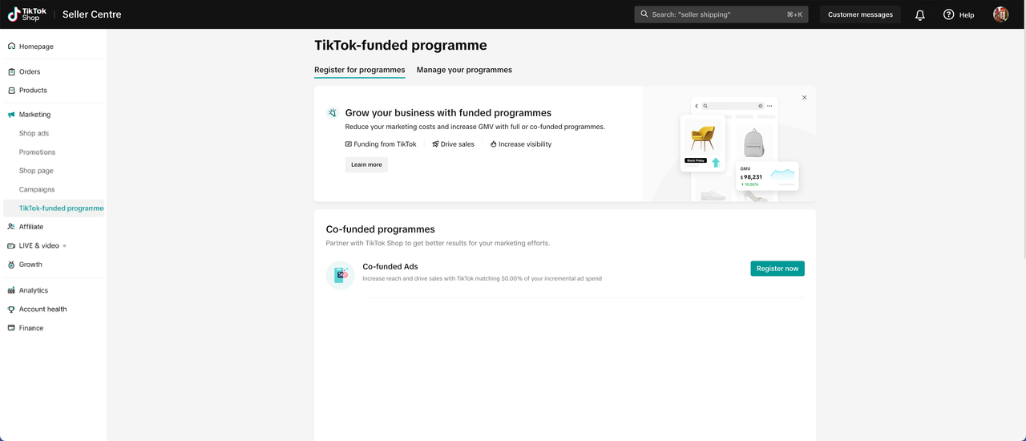Dismiss the funded programmes banner
1026x441 pixels.
(x=804, y=98)
